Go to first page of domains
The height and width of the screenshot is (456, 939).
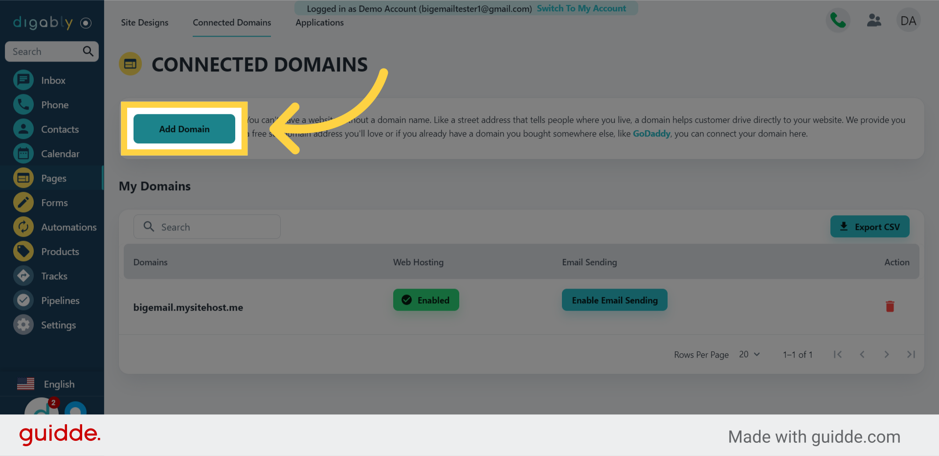[838, 354]
